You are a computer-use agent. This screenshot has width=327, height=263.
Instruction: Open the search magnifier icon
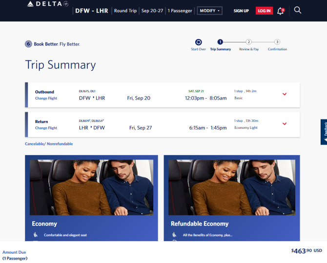(297, 10)
